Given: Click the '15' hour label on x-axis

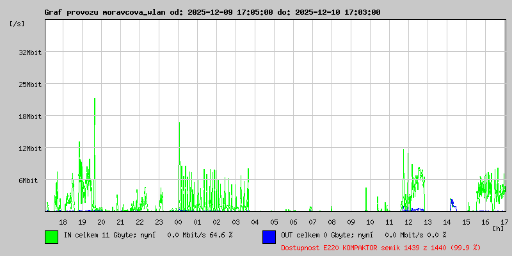Looking at the screenshot, I should click(x=467, y=222).
